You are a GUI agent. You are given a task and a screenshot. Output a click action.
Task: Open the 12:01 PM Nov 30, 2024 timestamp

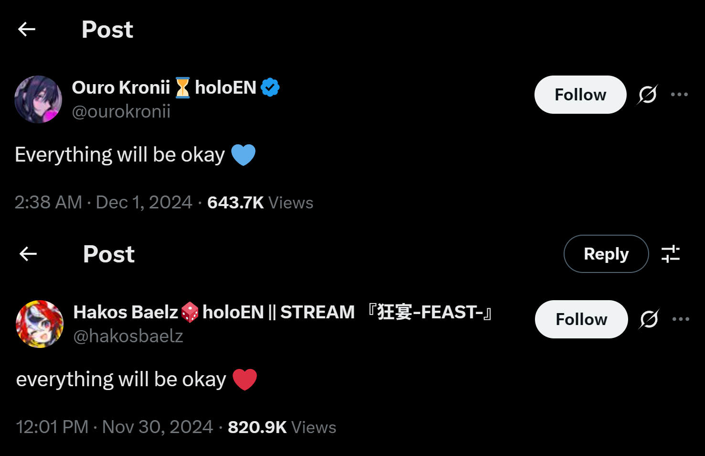[x=114, y=427]
